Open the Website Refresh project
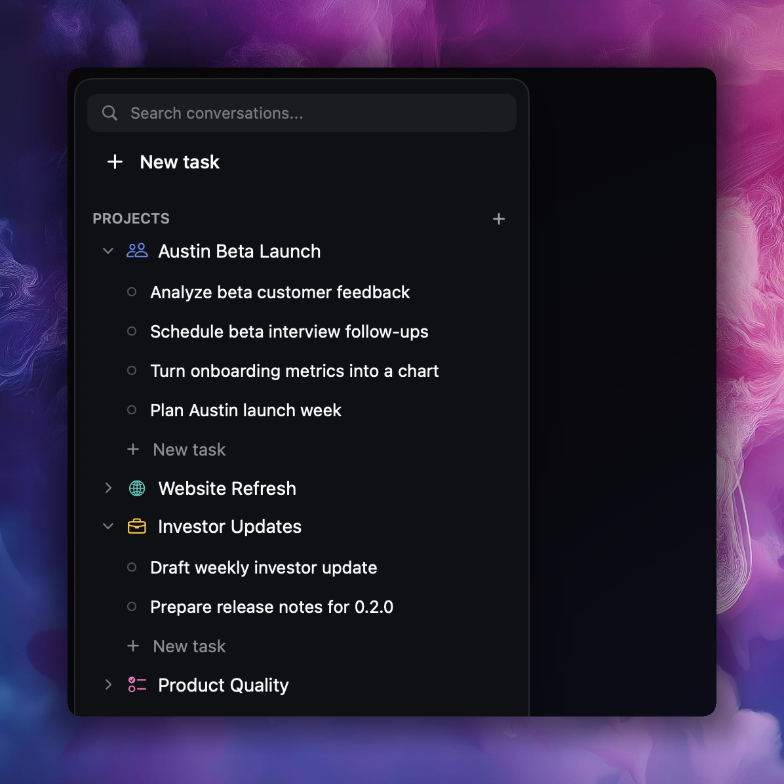 (x=227, y=488)
